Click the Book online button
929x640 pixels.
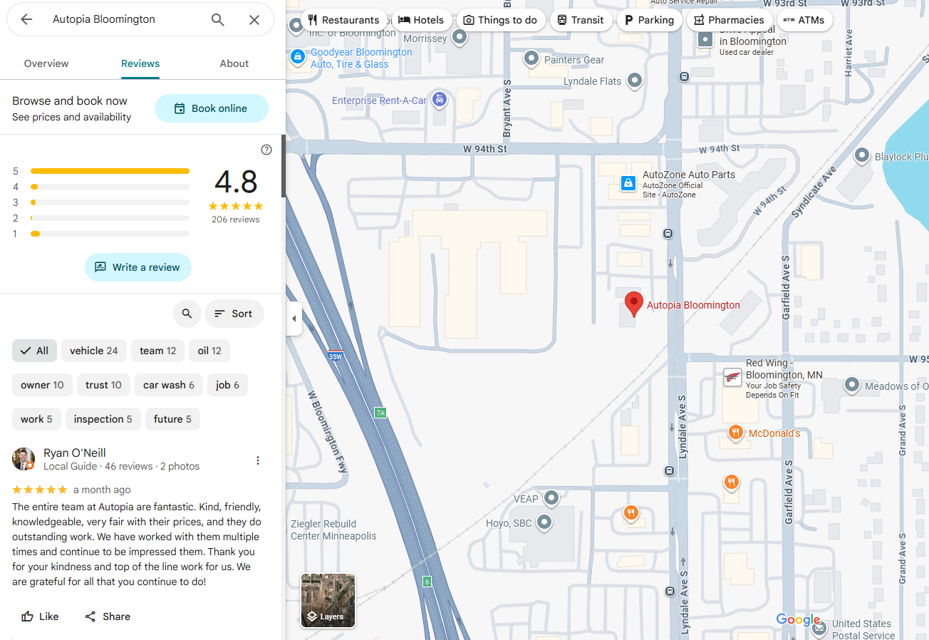(x=212, y=108)
